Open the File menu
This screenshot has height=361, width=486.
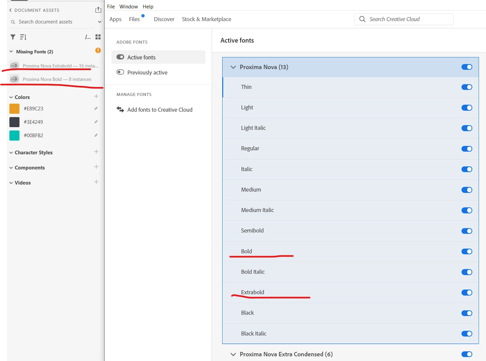tap(111, 6)
